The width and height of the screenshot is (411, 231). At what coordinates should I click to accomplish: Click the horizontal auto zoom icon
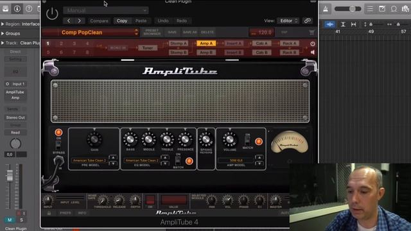pyautogui.click(x=354, y=24)
